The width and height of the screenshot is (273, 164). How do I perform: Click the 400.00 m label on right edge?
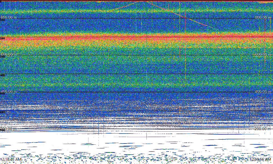pos(263,91)
